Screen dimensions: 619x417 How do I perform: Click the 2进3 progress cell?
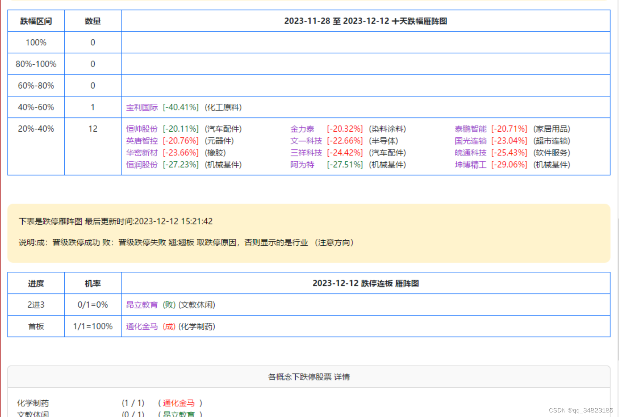point(36,305)
